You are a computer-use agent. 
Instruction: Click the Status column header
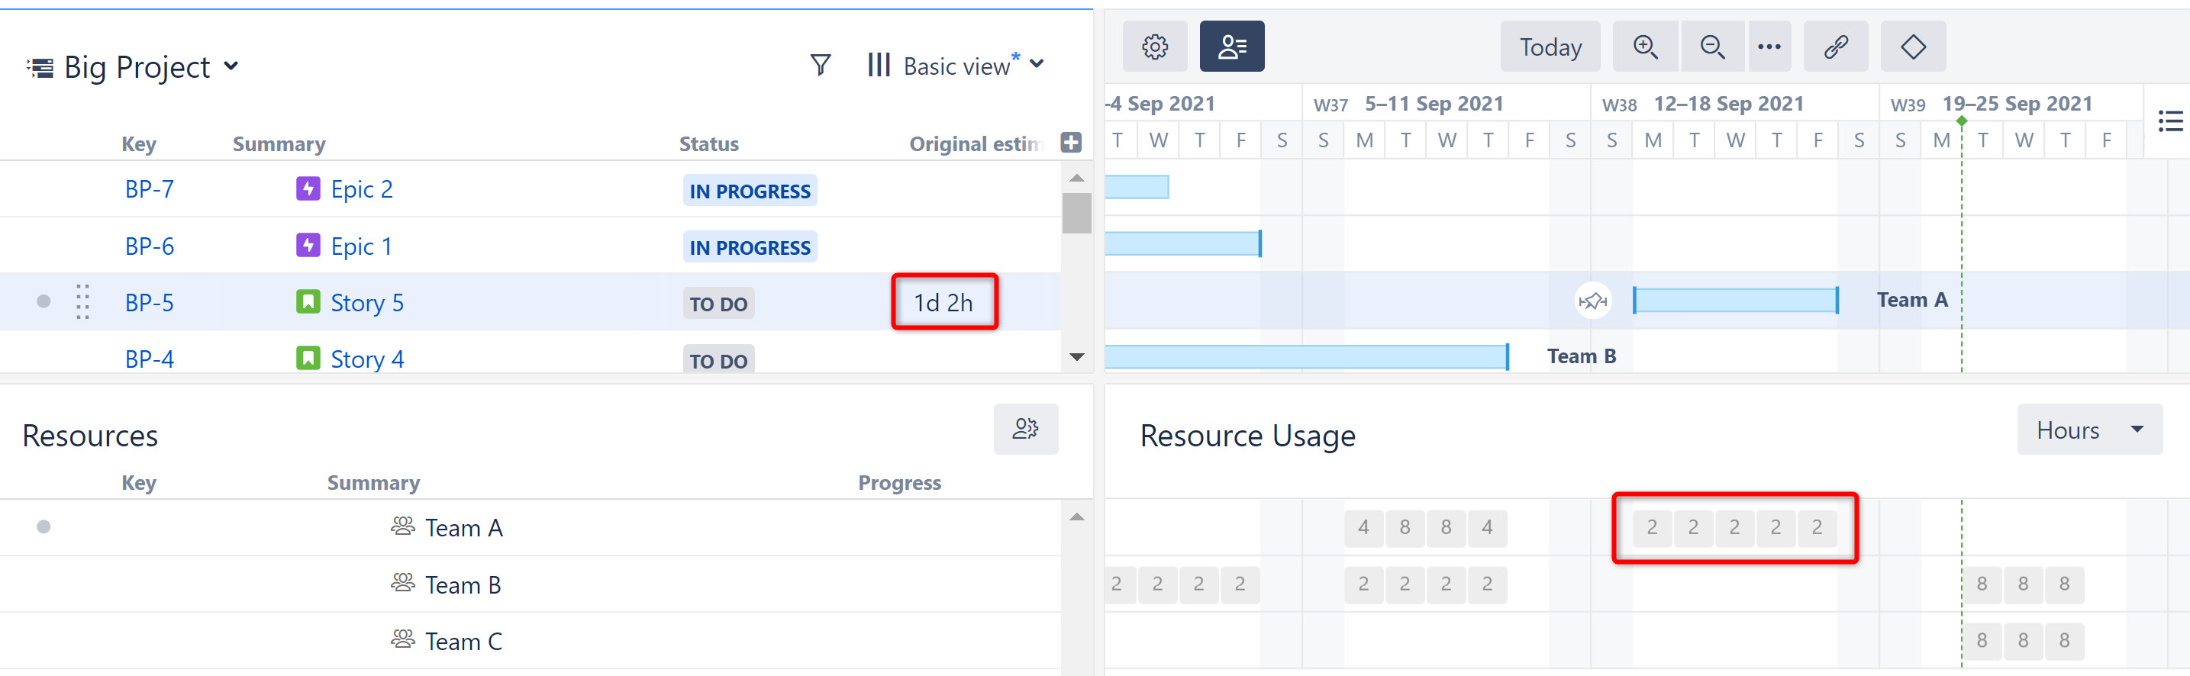click(708, 144)
